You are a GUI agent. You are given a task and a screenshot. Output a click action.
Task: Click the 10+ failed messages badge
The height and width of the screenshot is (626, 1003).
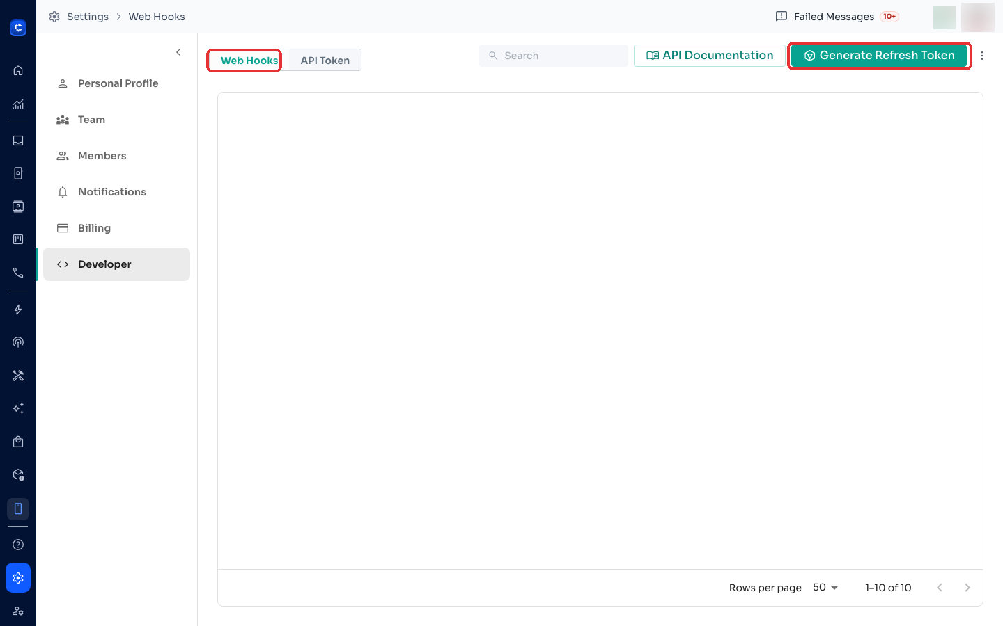click(x=889, y=17)
